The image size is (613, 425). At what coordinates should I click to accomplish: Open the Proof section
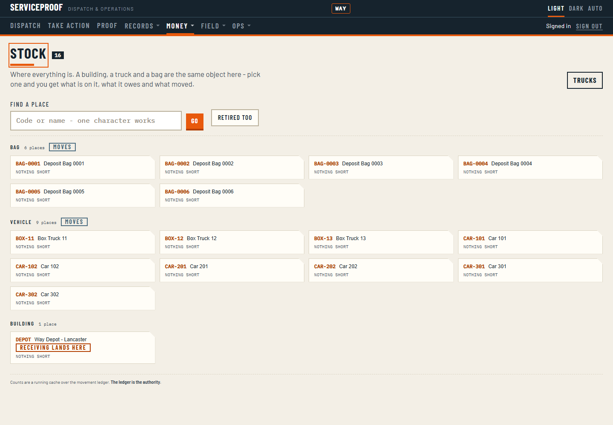107,26
